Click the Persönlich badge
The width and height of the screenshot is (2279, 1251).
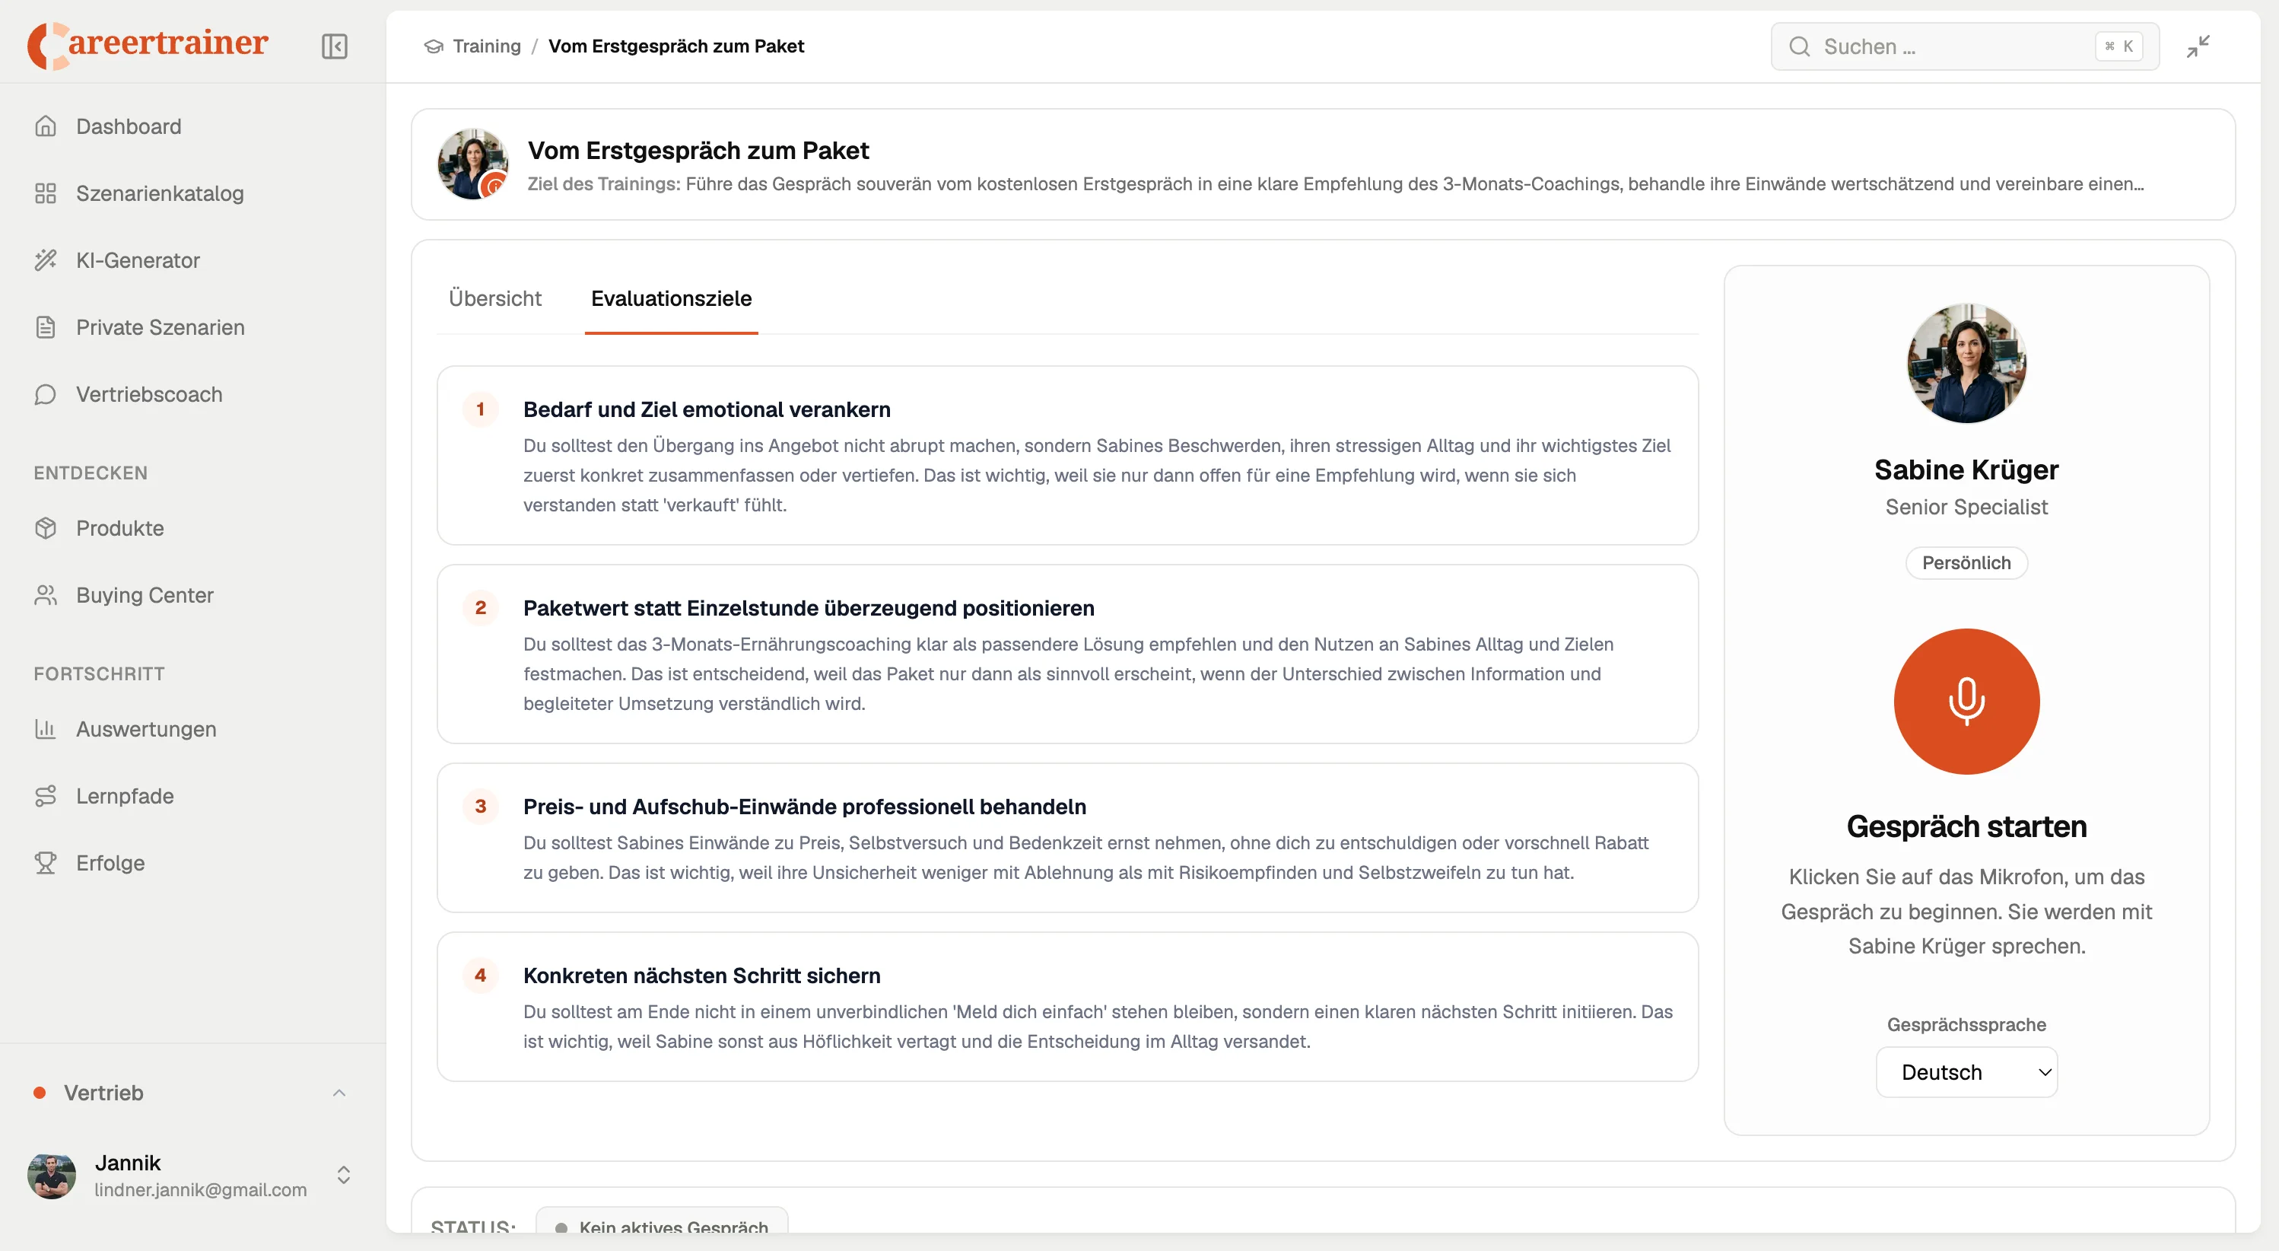1966,564
